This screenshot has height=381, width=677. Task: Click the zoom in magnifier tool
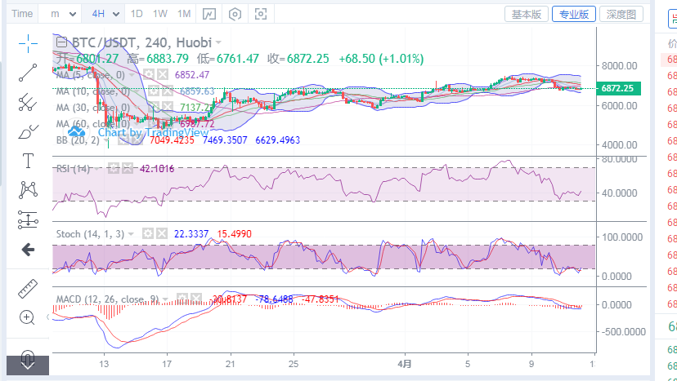click(29, 317)
